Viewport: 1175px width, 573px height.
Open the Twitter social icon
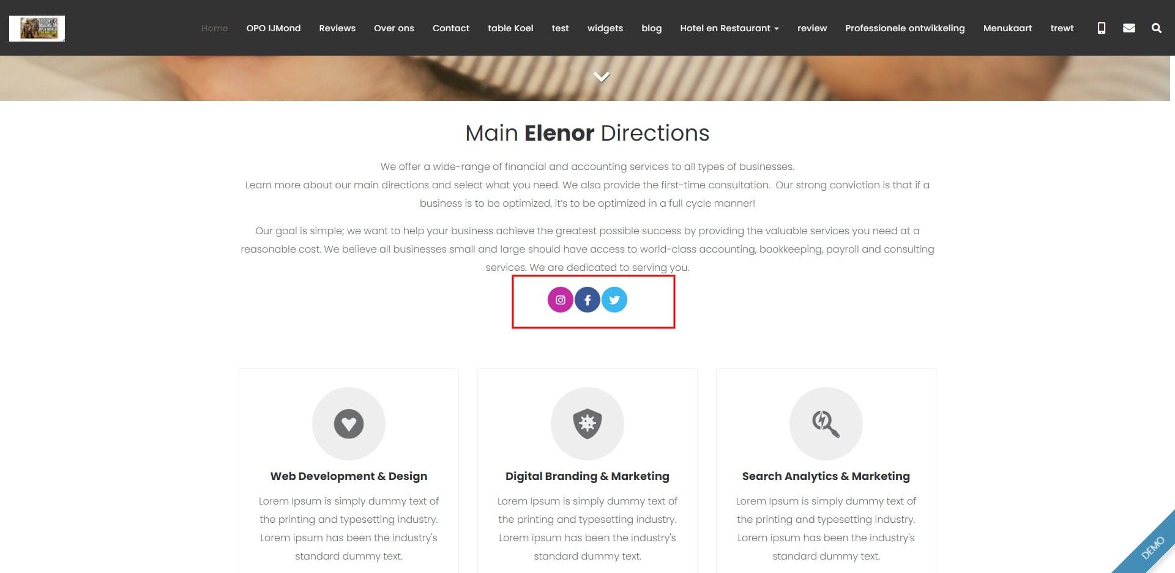614,300
